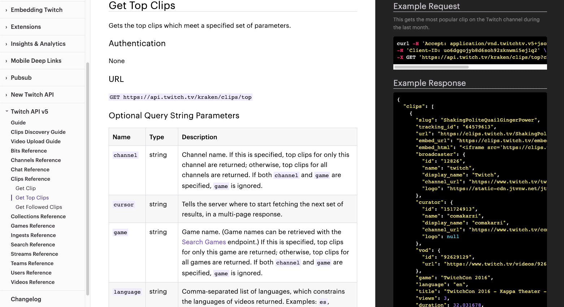Open Insights & Analytics section
The width and height of the screenshot is (564, 307).
38,44
